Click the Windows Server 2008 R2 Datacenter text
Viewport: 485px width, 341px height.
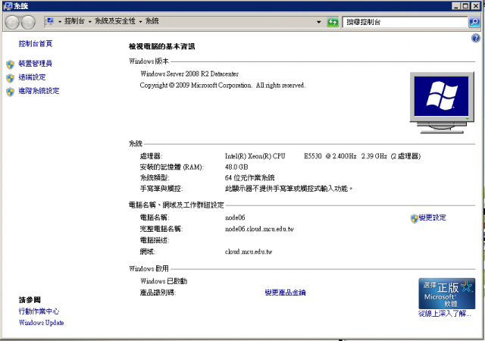[x=189, y=74]
